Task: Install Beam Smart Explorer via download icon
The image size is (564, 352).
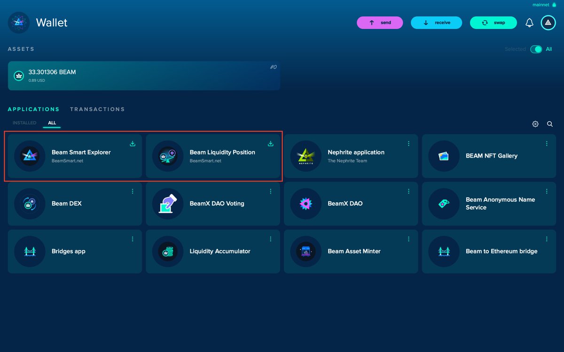Action: tap(133, 144)
